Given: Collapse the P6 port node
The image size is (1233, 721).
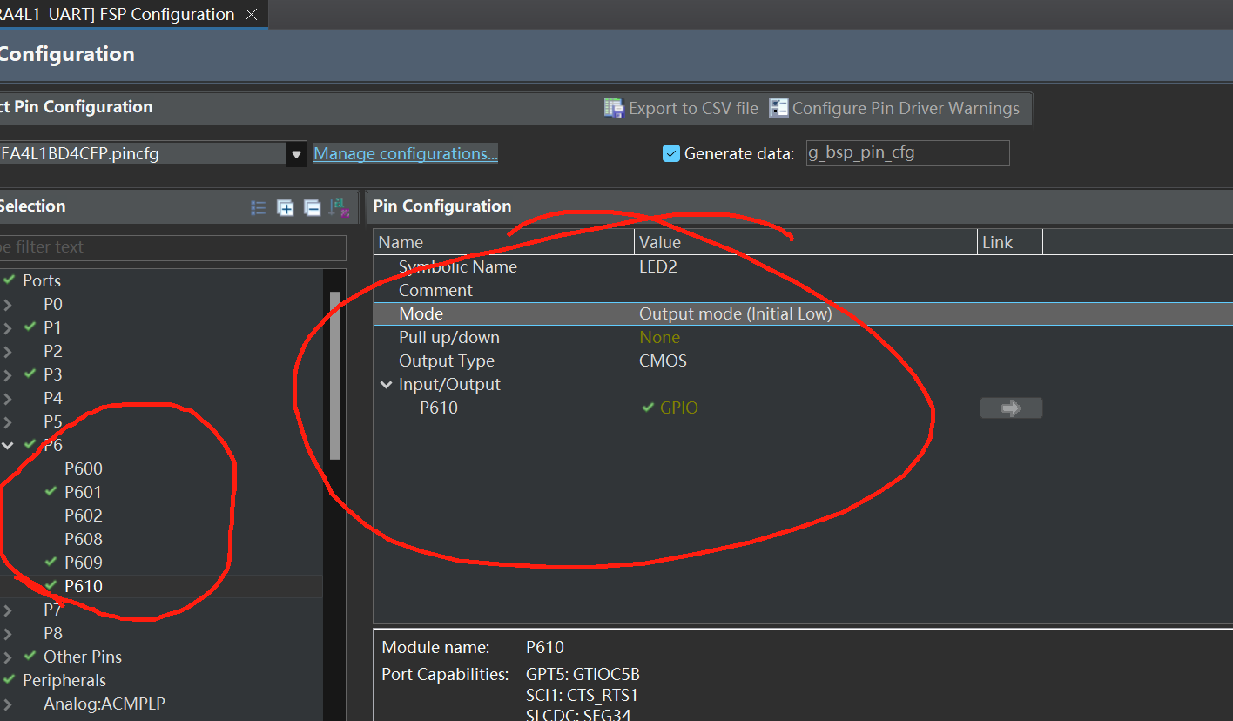Looking at the screenshot, I should pos(8,446).
